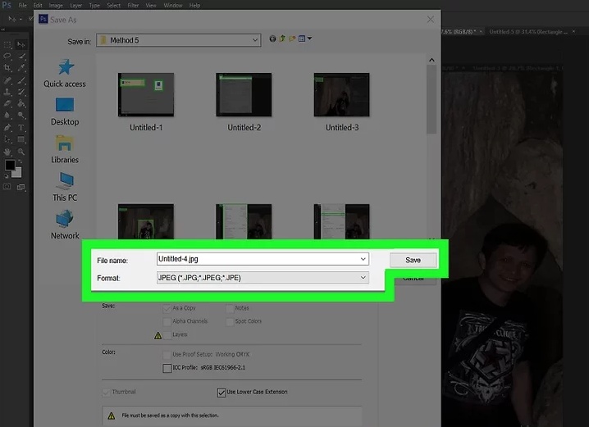This screenshot has width=589, height=427.
Task: Select the Lasso tool
Action: [7, 57]
